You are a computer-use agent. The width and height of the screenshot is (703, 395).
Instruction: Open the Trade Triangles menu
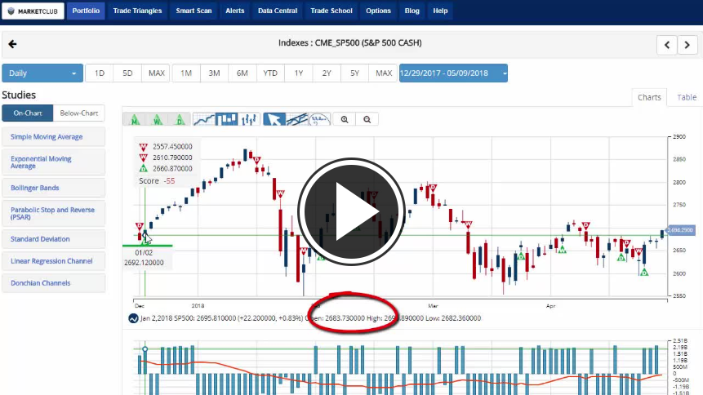pyautogui.click(x=137, y=11)
